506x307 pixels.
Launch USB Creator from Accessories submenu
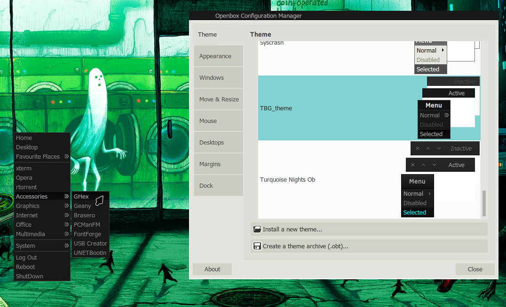tap(90, 244)
